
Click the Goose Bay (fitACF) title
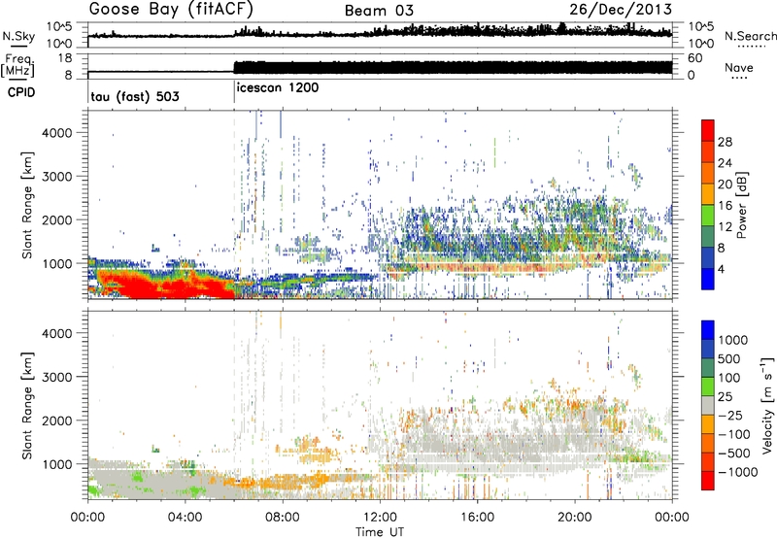point(171,10)
